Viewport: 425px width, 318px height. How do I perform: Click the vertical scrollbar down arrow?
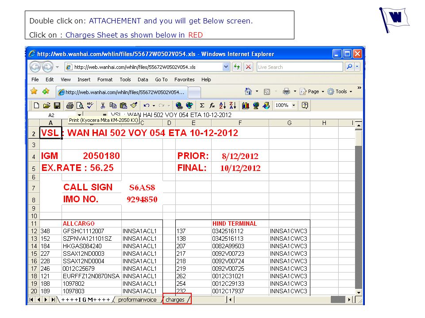(x=359, y=292)
